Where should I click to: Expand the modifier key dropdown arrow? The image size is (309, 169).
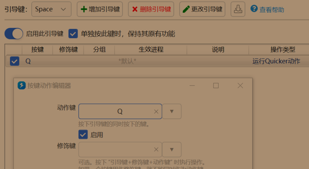pos(171,150)
